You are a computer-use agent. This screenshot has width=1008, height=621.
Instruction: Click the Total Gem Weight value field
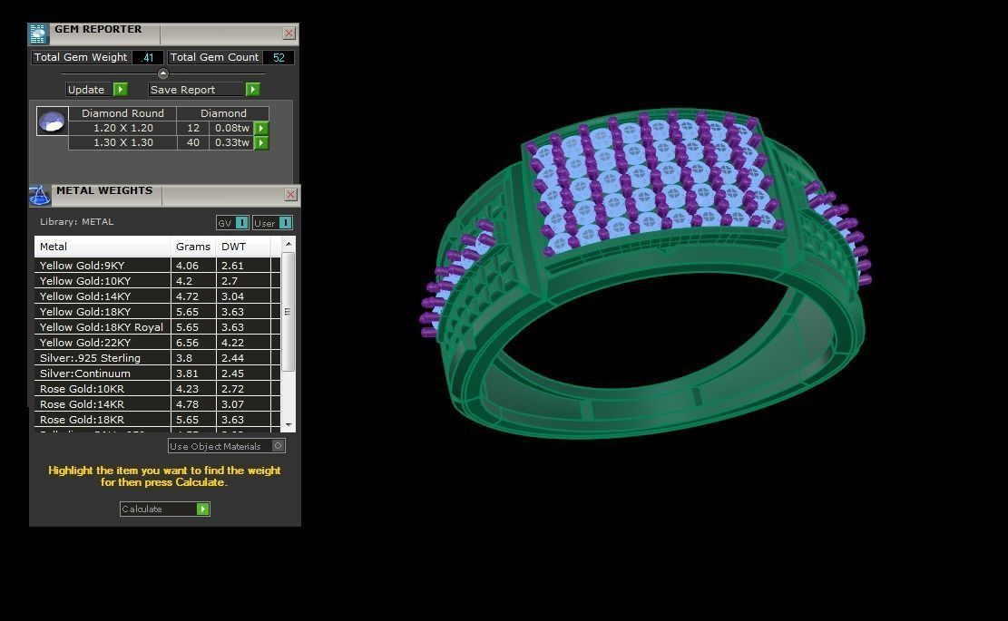(x=148, y=57)
